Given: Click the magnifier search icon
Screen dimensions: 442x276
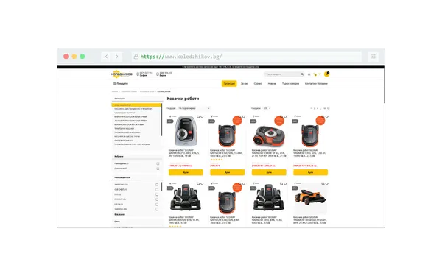Looking at the screenshot, I should coord(302,74).
